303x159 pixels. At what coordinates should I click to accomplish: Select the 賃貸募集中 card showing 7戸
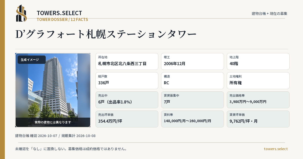(192, 100)
